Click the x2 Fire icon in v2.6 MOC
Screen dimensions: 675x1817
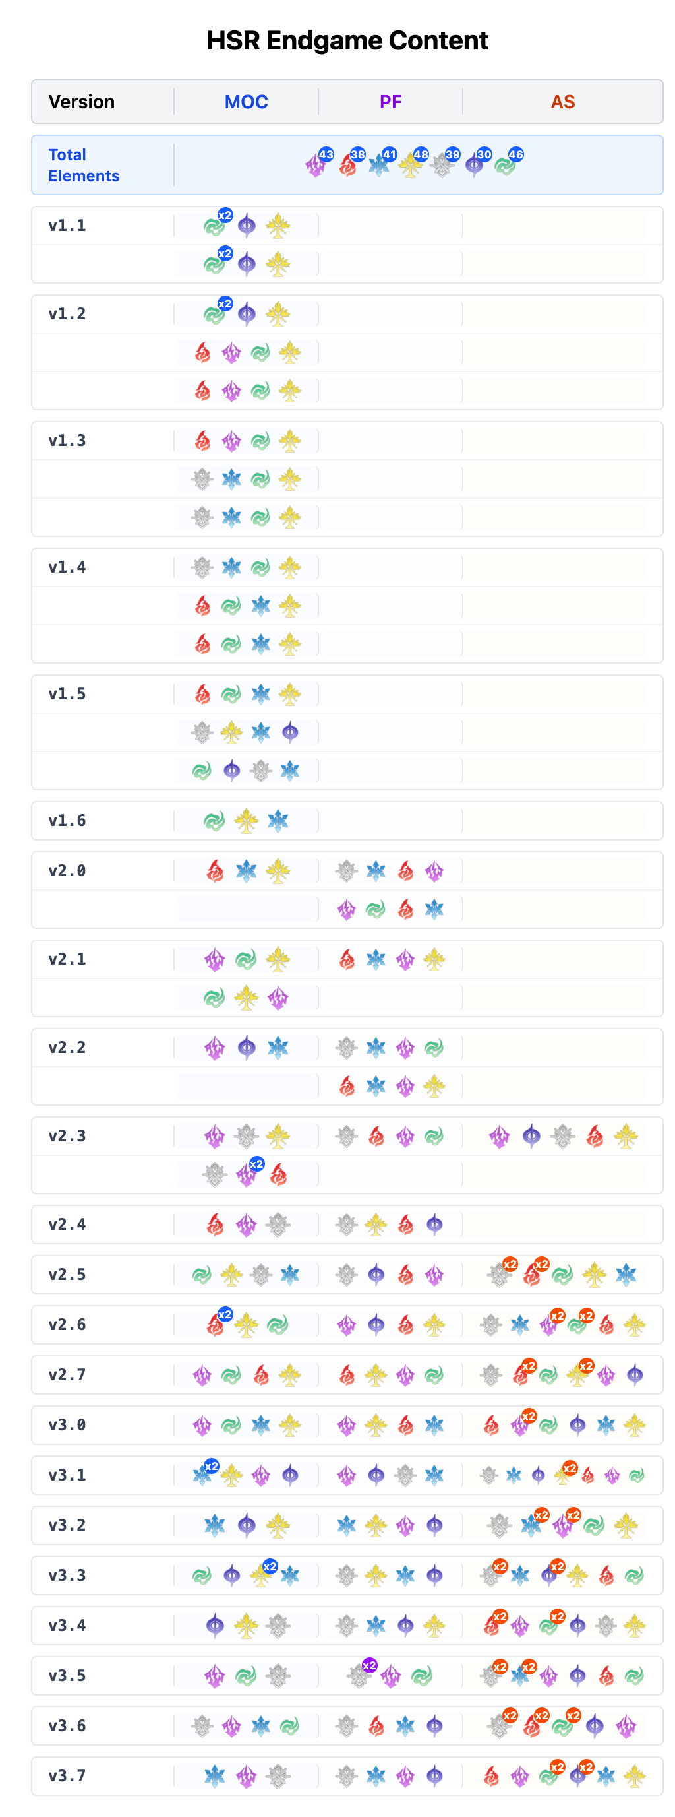(x=216, y=1325)
